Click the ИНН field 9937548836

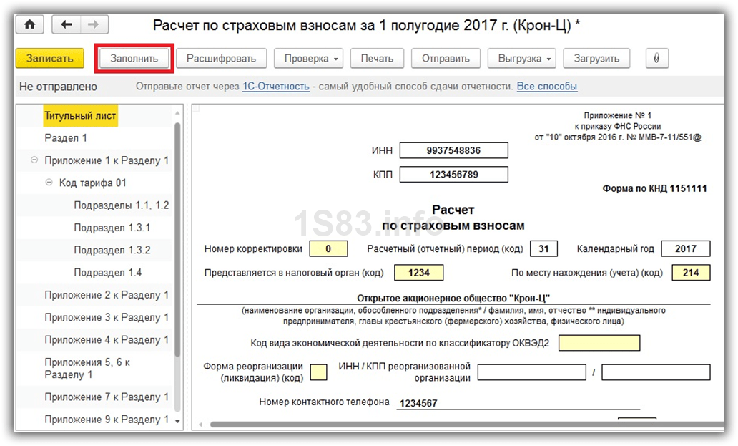click(453, 151)
